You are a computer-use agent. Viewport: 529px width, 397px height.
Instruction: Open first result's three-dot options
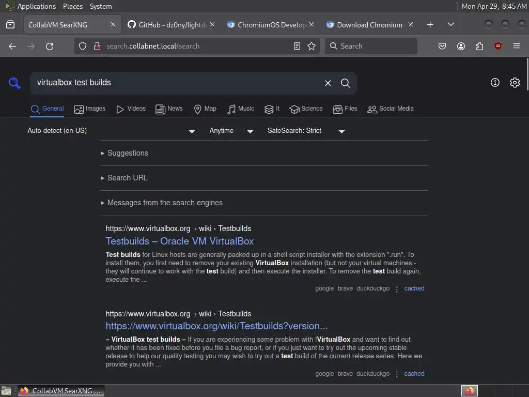[397, 289]
